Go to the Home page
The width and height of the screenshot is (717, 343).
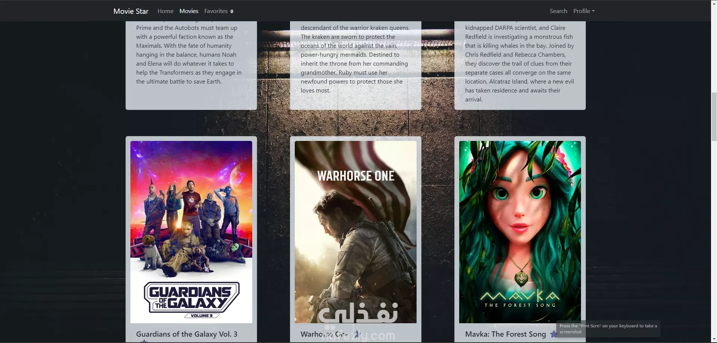tap(166, 11)
